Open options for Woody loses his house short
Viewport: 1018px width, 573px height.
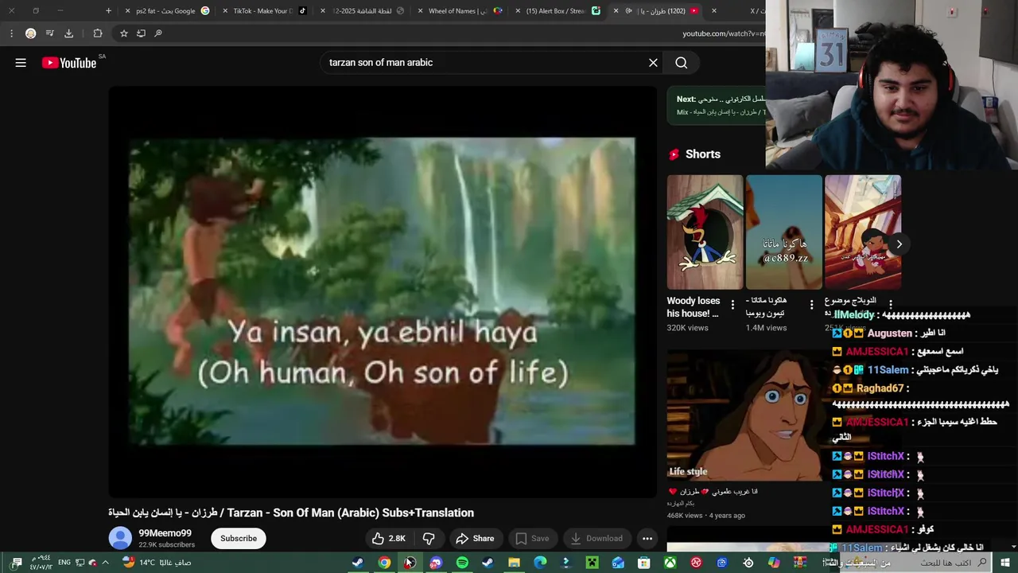732,305
